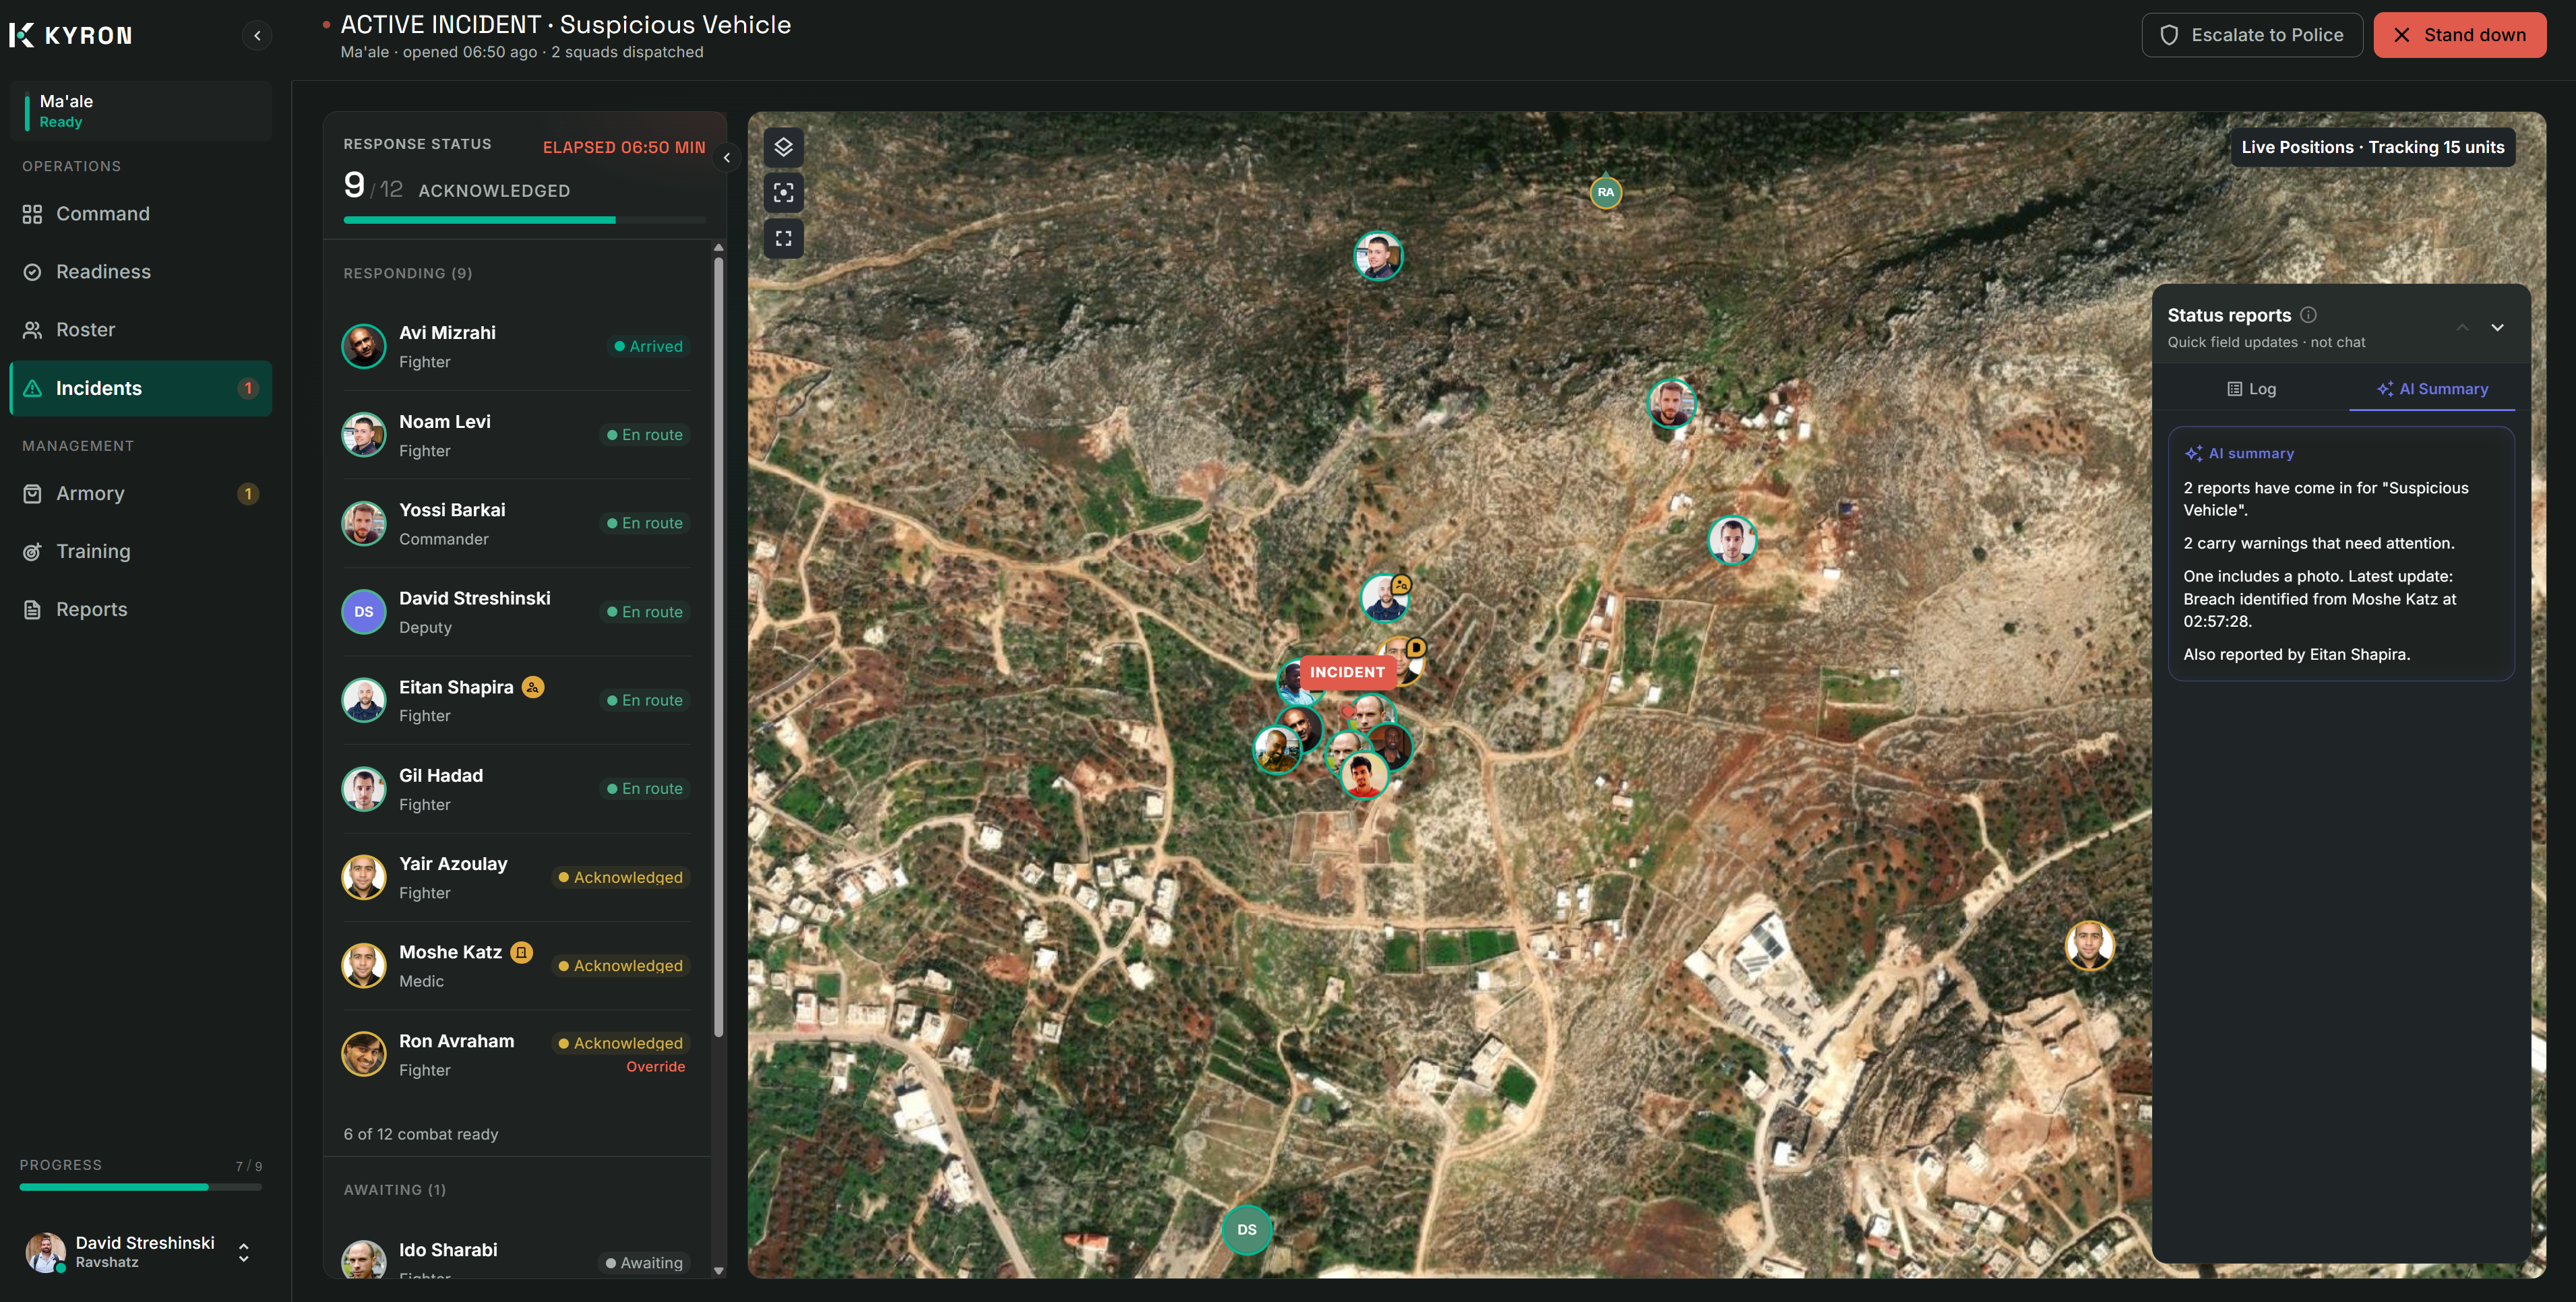Select Ido Sharabi in the Awaiting list
Image resolution: width=2576 pixels, height=1302 pixels.
coord(516,1255)
